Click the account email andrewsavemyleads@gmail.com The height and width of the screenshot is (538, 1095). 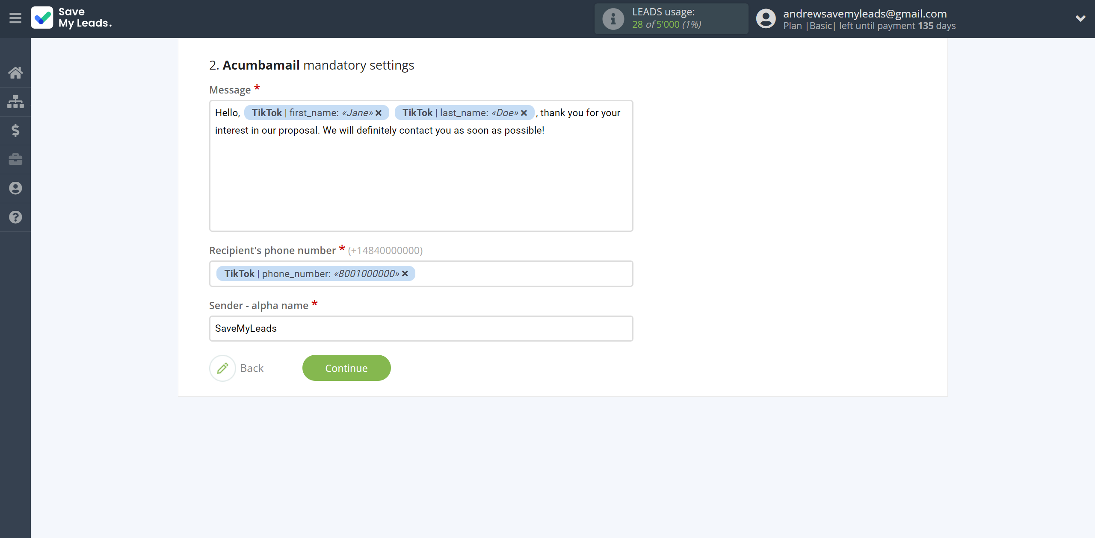[x=865, y=14]
